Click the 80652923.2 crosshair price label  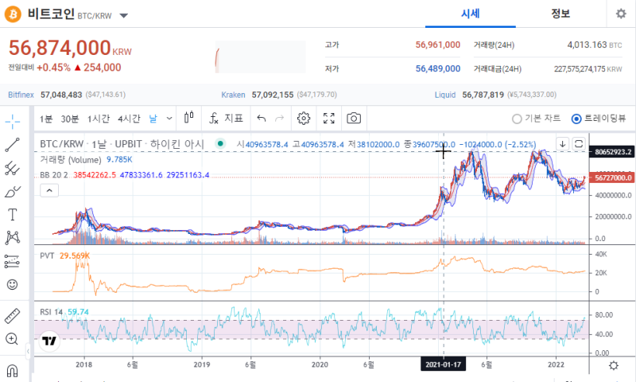click(x=611, y=152)
